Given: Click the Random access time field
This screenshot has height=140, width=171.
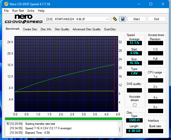Looking at the screenshot, I should coord(156,43).
